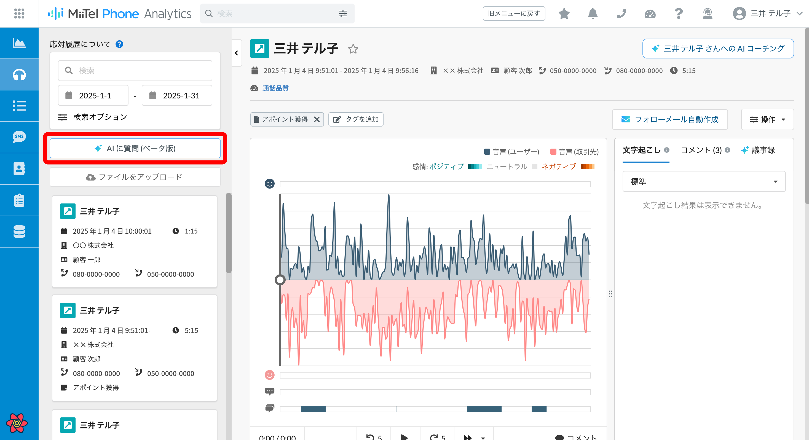Open favorites star icon in header

point(564,14)
